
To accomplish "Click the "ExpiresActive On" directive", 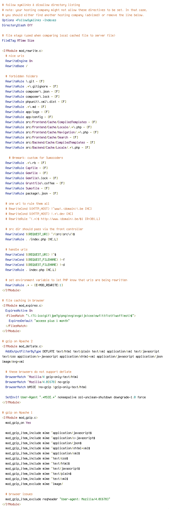I will click(19, 311).
